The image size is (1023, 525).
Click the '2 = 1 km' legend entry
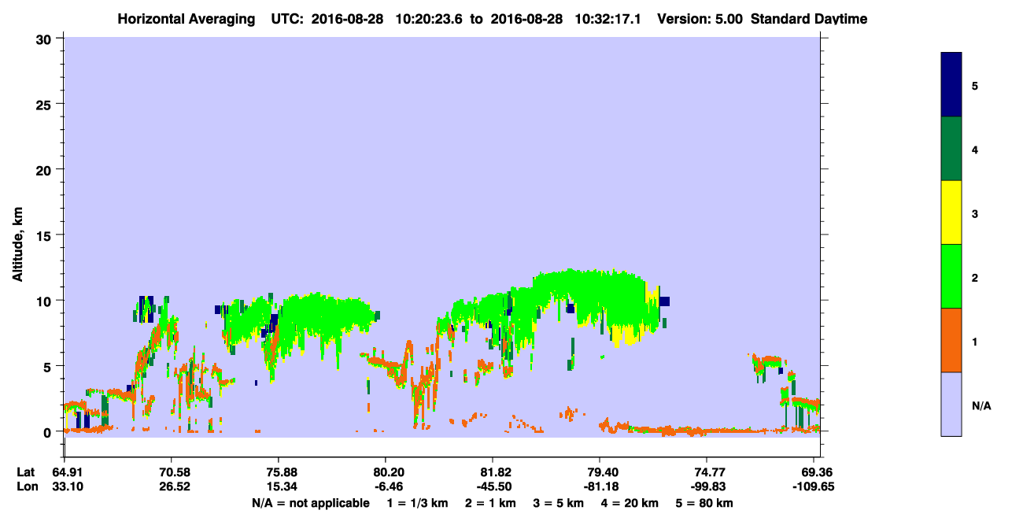[x=490, y=503]
